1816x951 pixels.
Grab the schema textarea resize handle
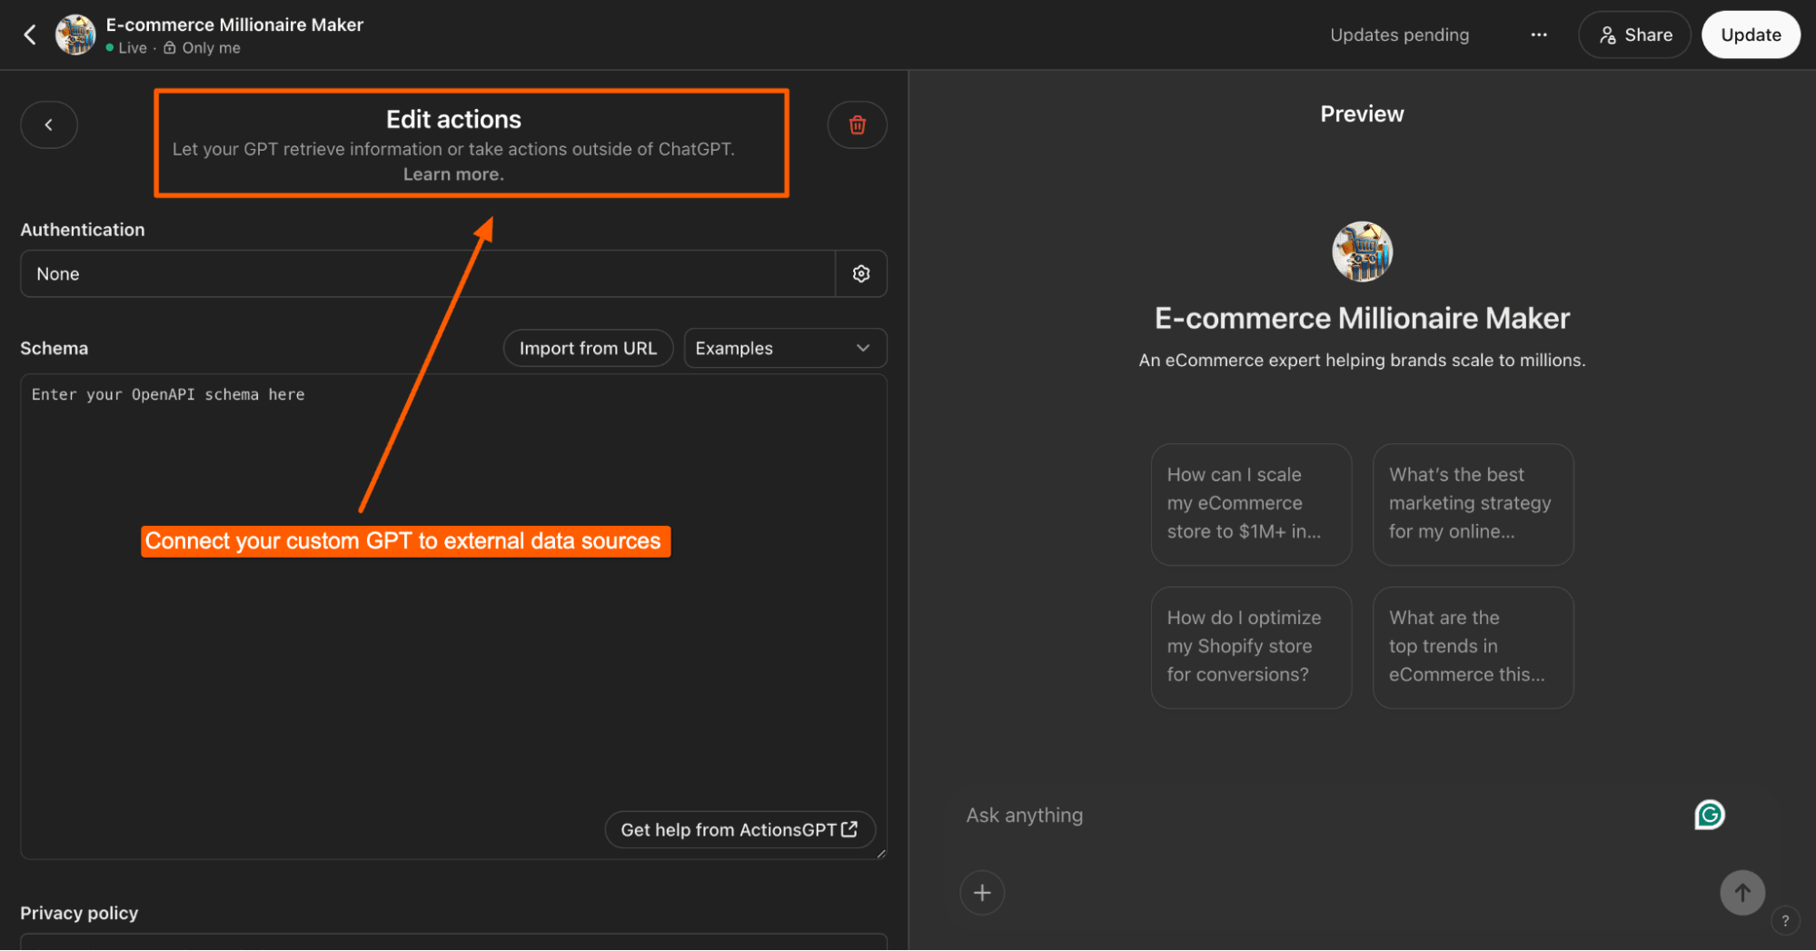tap(881, 853)
